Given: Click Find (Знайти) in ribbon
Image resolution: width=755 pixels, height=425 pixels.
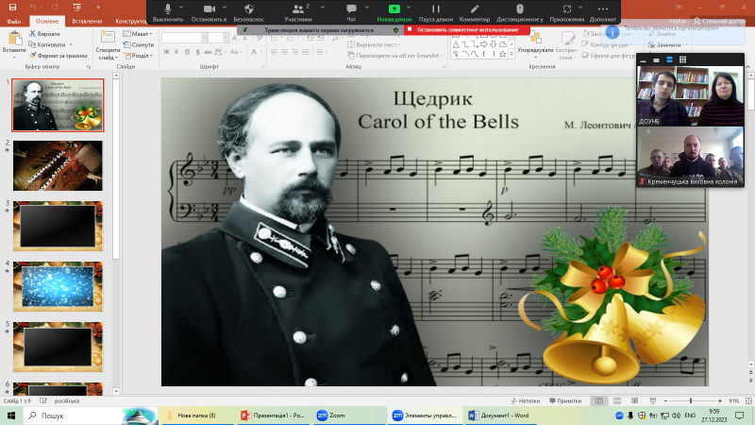Looking at the screenshot, I should pyautogui.click(x=663, y=34).
